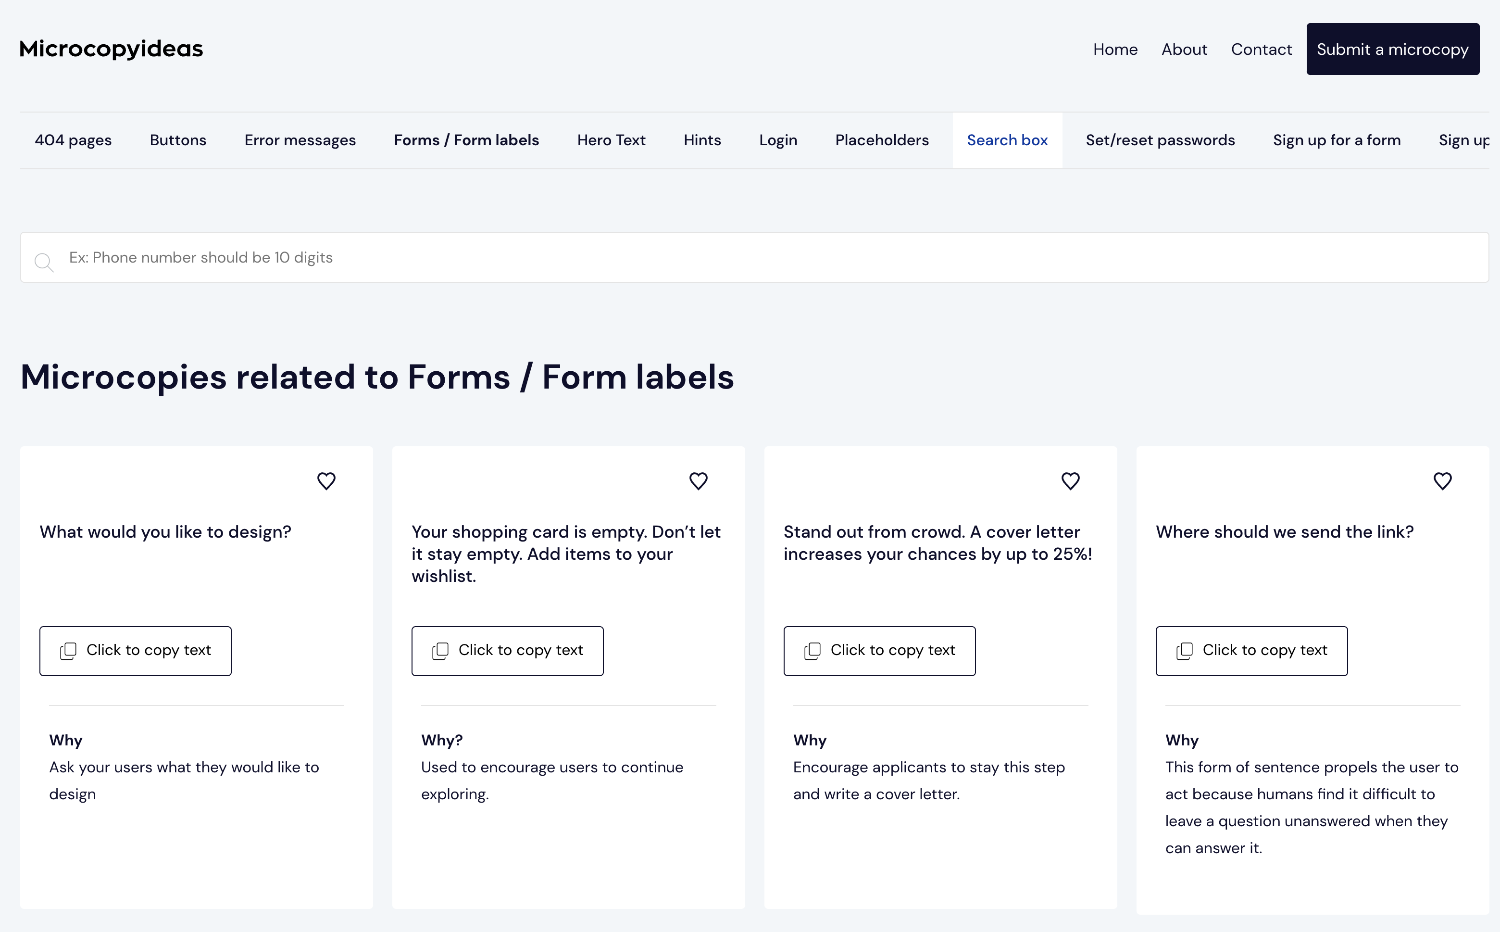Click the search magnifier icon

click(x=44, y=262)
